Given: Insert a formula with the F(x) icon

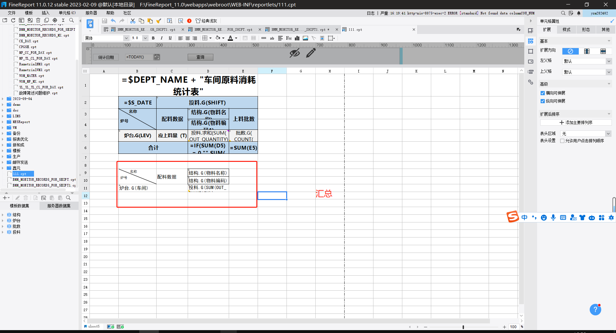Looking at the screenshot, I should (289, 38).
